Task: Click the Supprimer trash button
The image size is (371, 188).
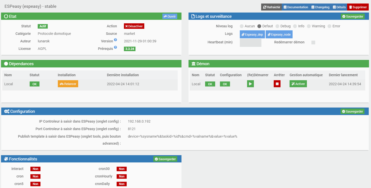Action: coord(358,7)
